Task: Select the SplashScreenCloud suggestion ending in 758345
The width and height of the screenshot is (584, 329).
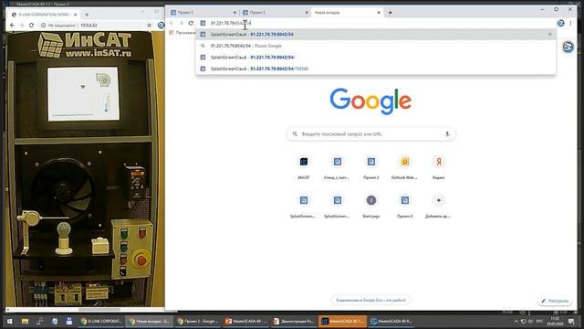Action: [376, 69]
